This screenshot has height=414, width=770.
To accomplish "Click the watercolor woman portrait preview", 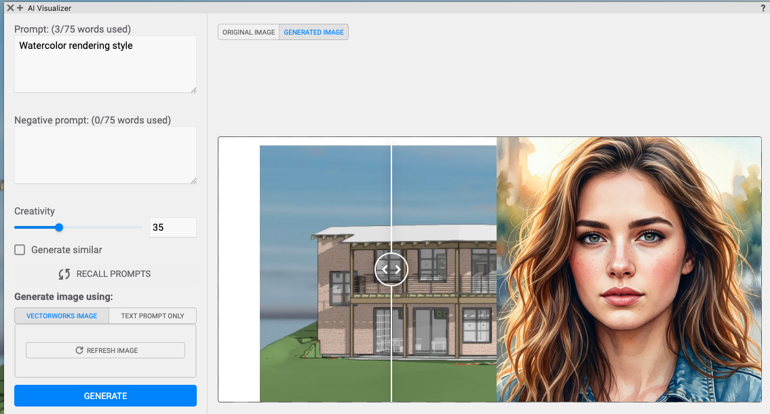I will (628, 271).
